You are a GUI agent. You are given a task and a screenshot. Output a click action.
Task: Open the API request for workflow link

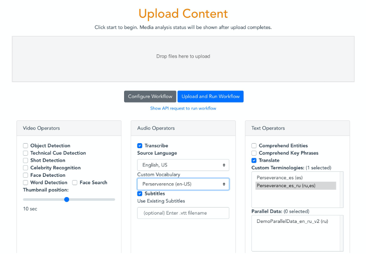[x=183, y=108]
